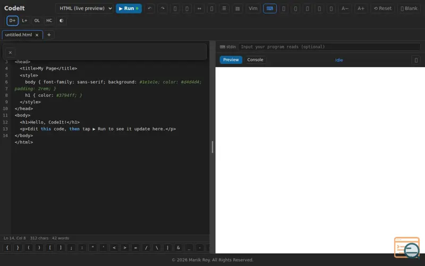Image resolution: width=425 pixels, height=266 pixels.
Task: Close the empty banner above the code
Action: [x=10, y=52]
